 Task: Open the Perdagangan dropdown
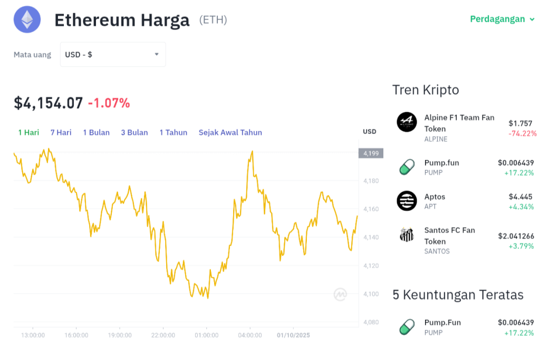[503, 18]
